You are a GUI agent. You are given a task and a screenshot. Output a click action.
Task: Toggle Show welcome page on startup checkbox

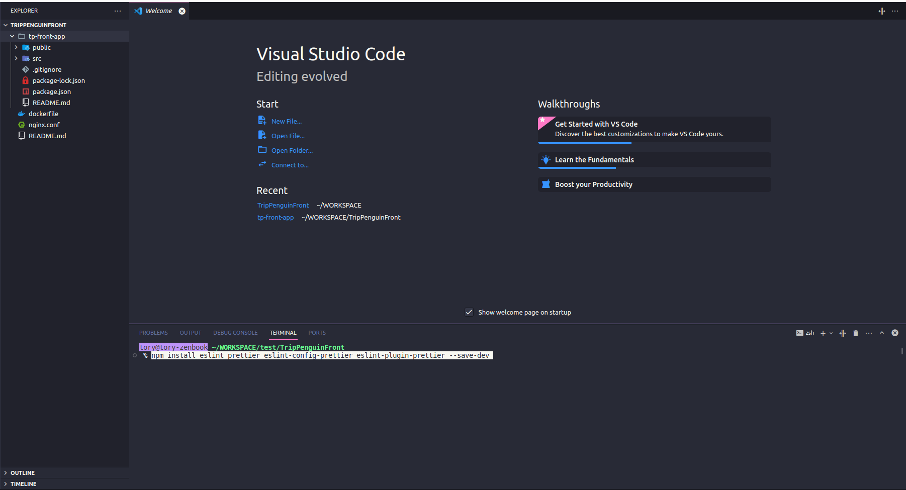point(469,312)
